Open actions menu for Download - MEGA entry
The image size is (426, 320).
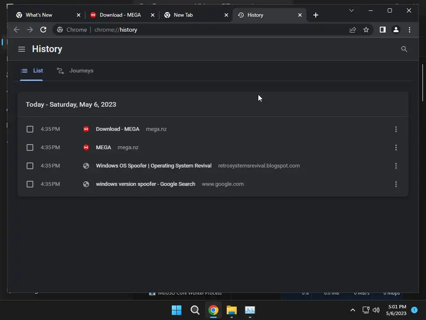[396, 129]
